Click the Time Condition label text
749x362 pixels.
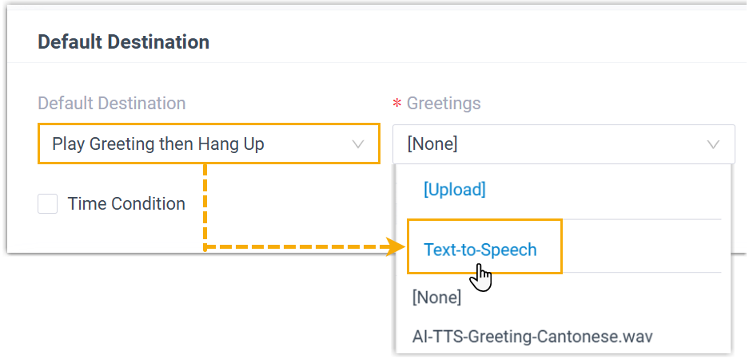tap(126, 204)
